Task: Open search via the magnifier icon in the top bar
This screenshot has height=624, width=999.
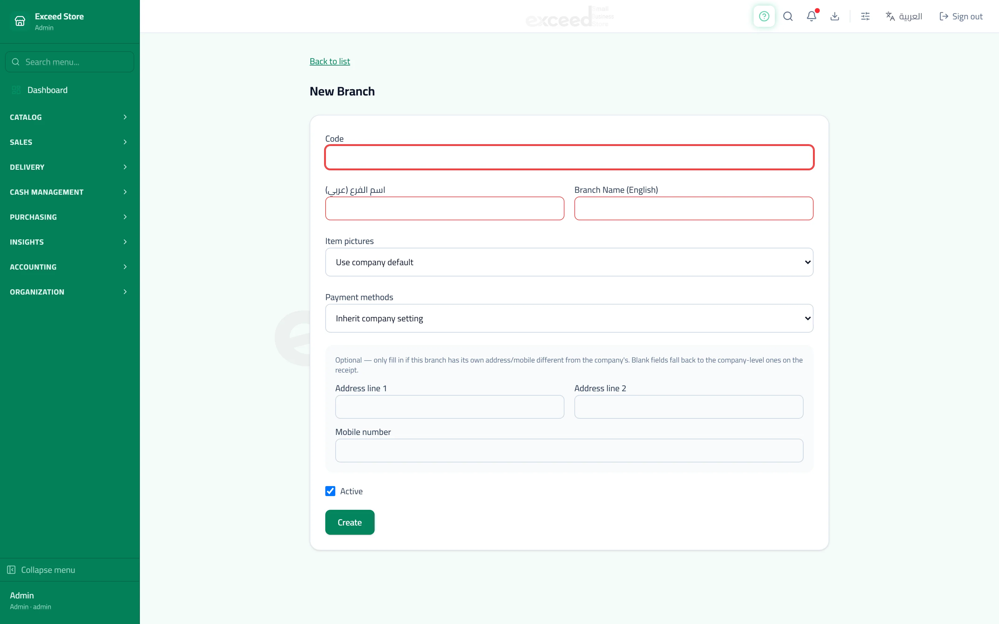Action: [x=788, y=17]
